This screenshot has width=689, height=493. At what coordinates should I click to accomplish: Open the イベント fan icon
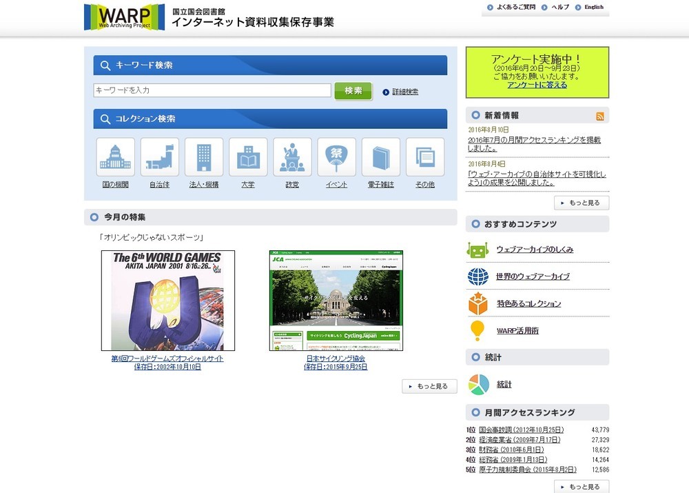[x=336, y=157]
